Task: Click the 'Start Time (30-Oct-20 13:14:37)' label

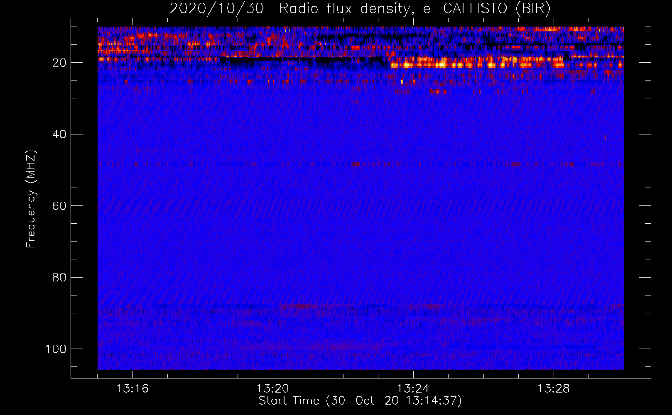Action: [360, 401]
